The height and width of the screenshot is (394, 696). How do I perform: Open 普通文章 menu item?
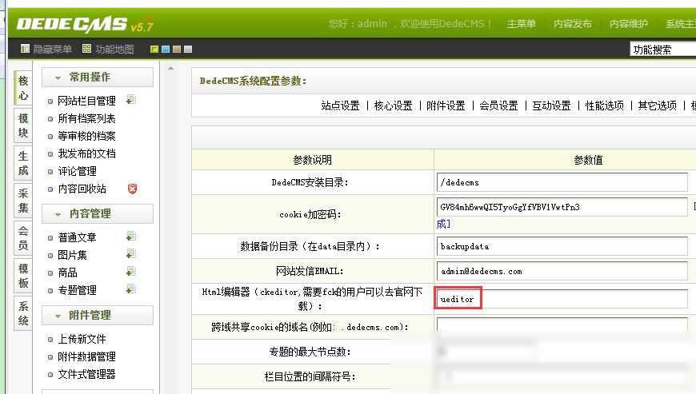coord(78,237)
